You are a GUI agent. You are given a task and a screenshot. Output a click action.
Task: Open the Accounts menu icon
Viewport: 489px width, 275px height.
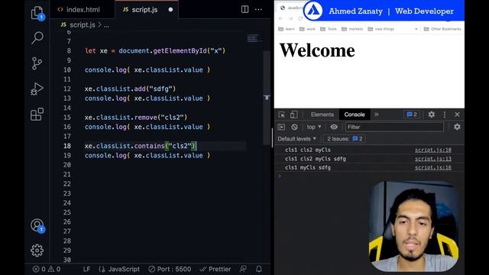tap(37, 225)
